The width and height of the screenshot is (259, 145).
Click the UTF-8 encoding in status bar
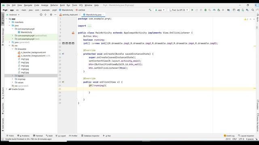[x=241, y=139]
